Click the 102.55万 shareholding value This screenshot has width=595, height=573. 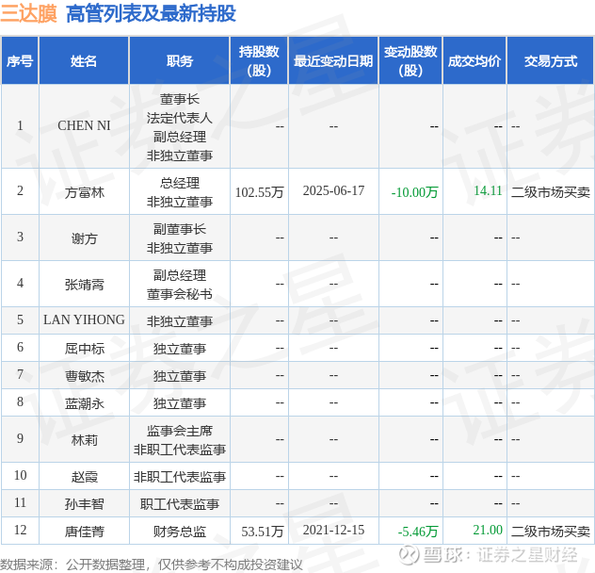(x=259, y=192)
